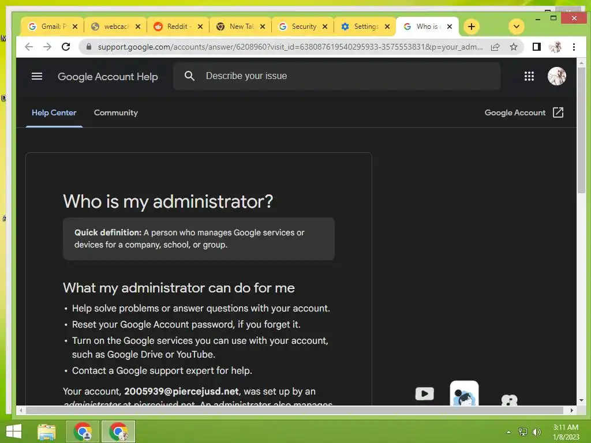Open the Windows Start button
This screenshot has width=591, height=443.
tap(14, 431)
